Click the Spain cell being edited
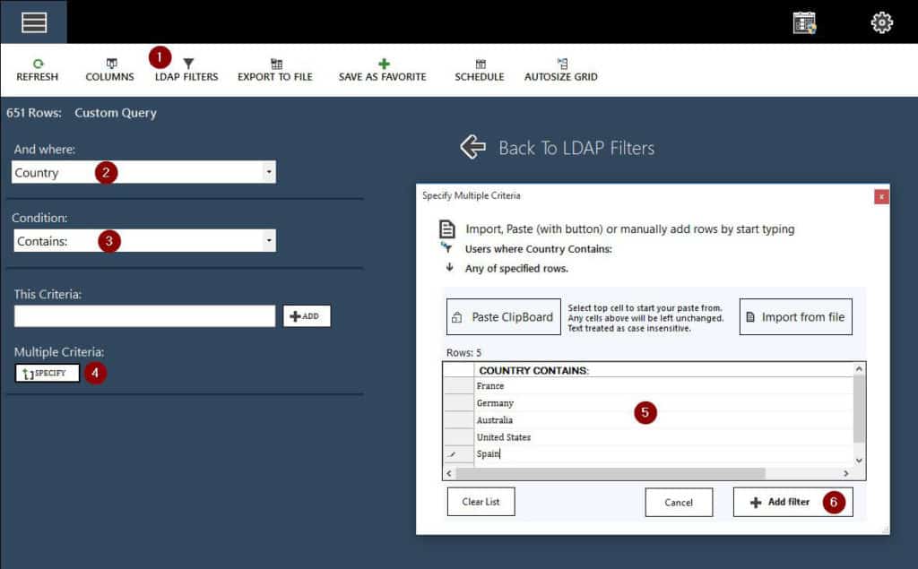Viewport: 918px width, 569px height. pyautogui.click(x=663, y=453)
